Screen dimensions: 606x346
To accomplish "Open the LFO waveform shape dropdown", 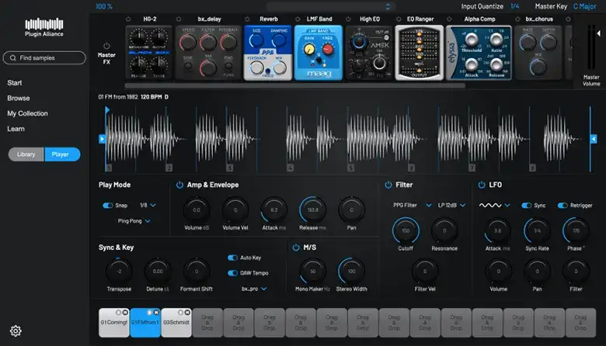I will pyautogui.click(x=495, y=206).
